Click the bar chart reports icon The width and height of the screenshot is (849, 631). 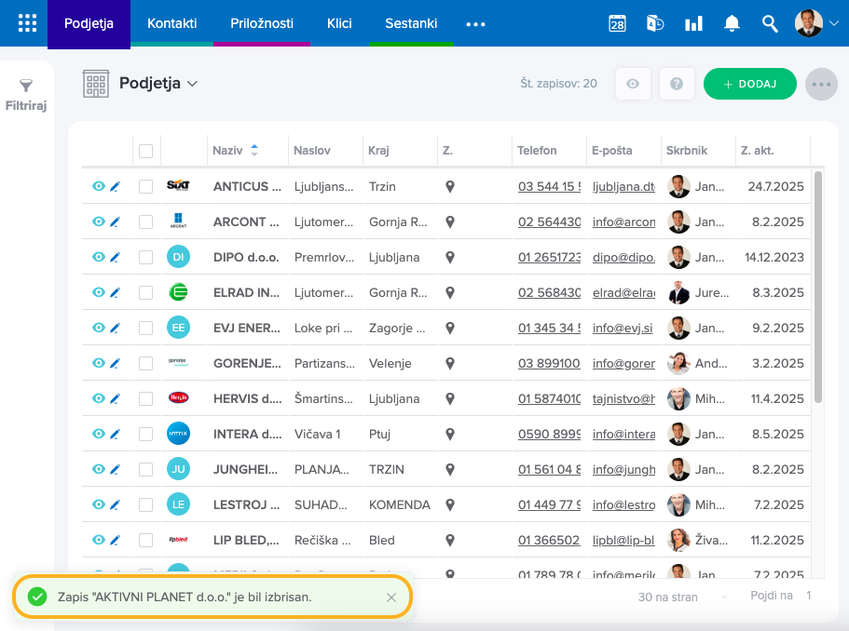pos(693,24)
